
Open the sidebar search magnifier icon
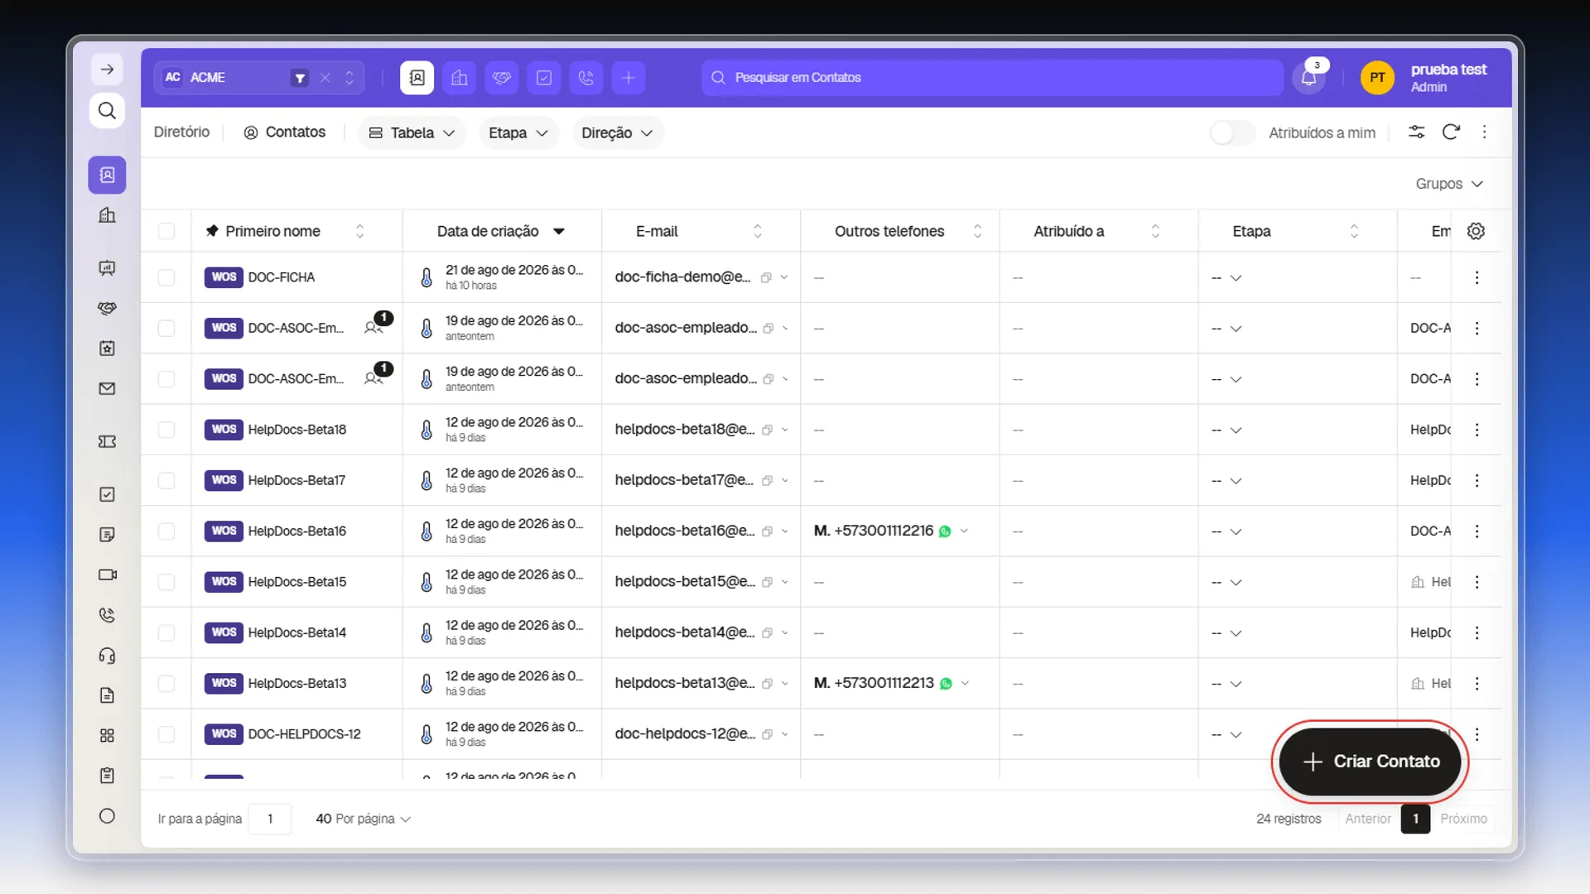pos(107,110)
